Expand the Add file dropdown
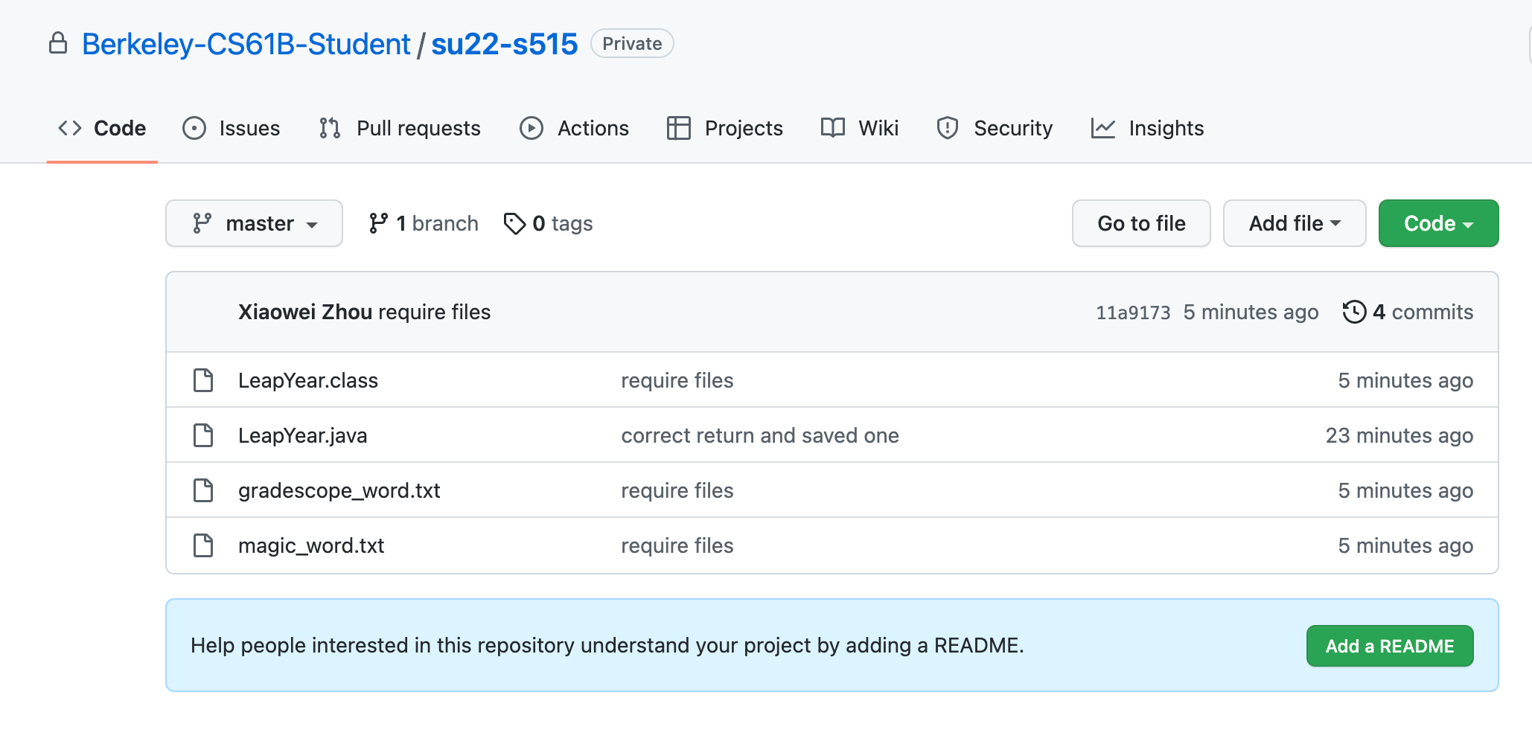Image resolution: width=1532 pixels, height=750 pixels. point(1294,223)
